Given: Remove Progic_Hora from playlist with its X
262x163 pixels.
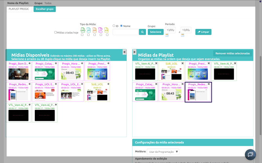Looking at the screenshot, I should 183,84.
